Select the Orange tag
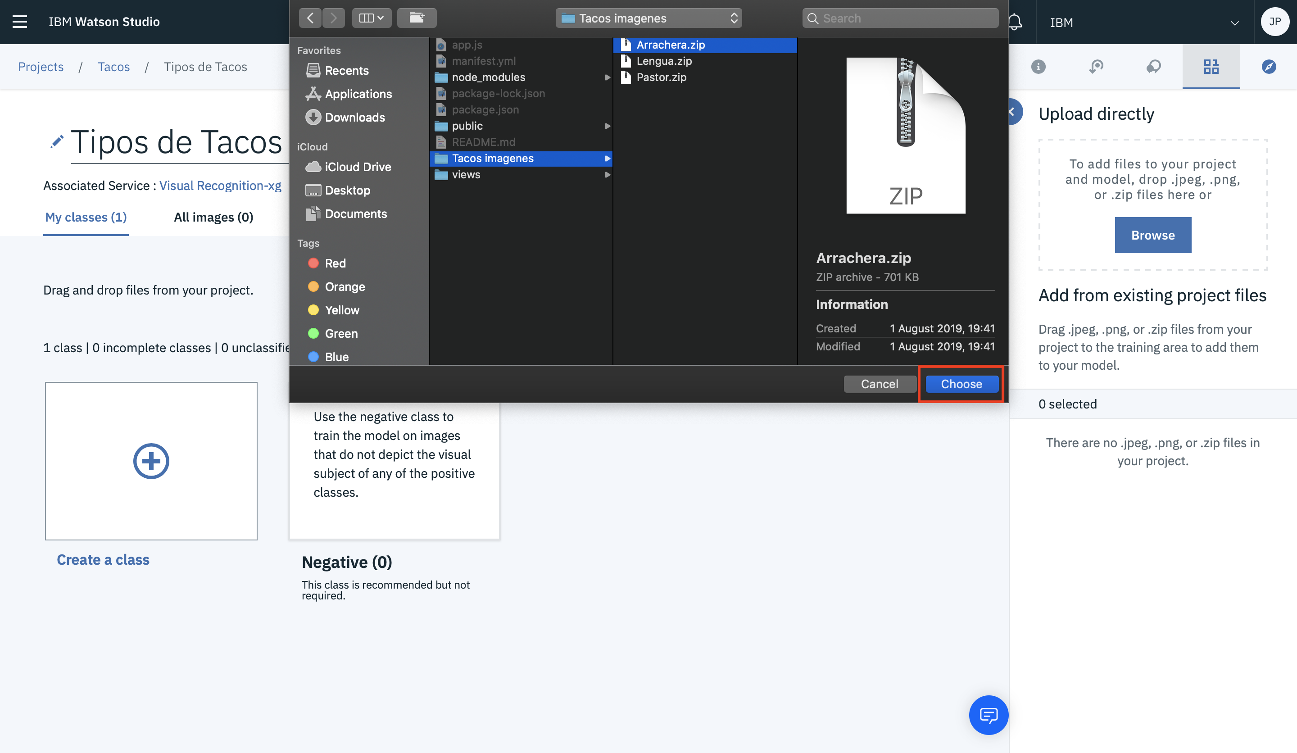The height and width of the screenshot is (753, 1297). [345, 287]
